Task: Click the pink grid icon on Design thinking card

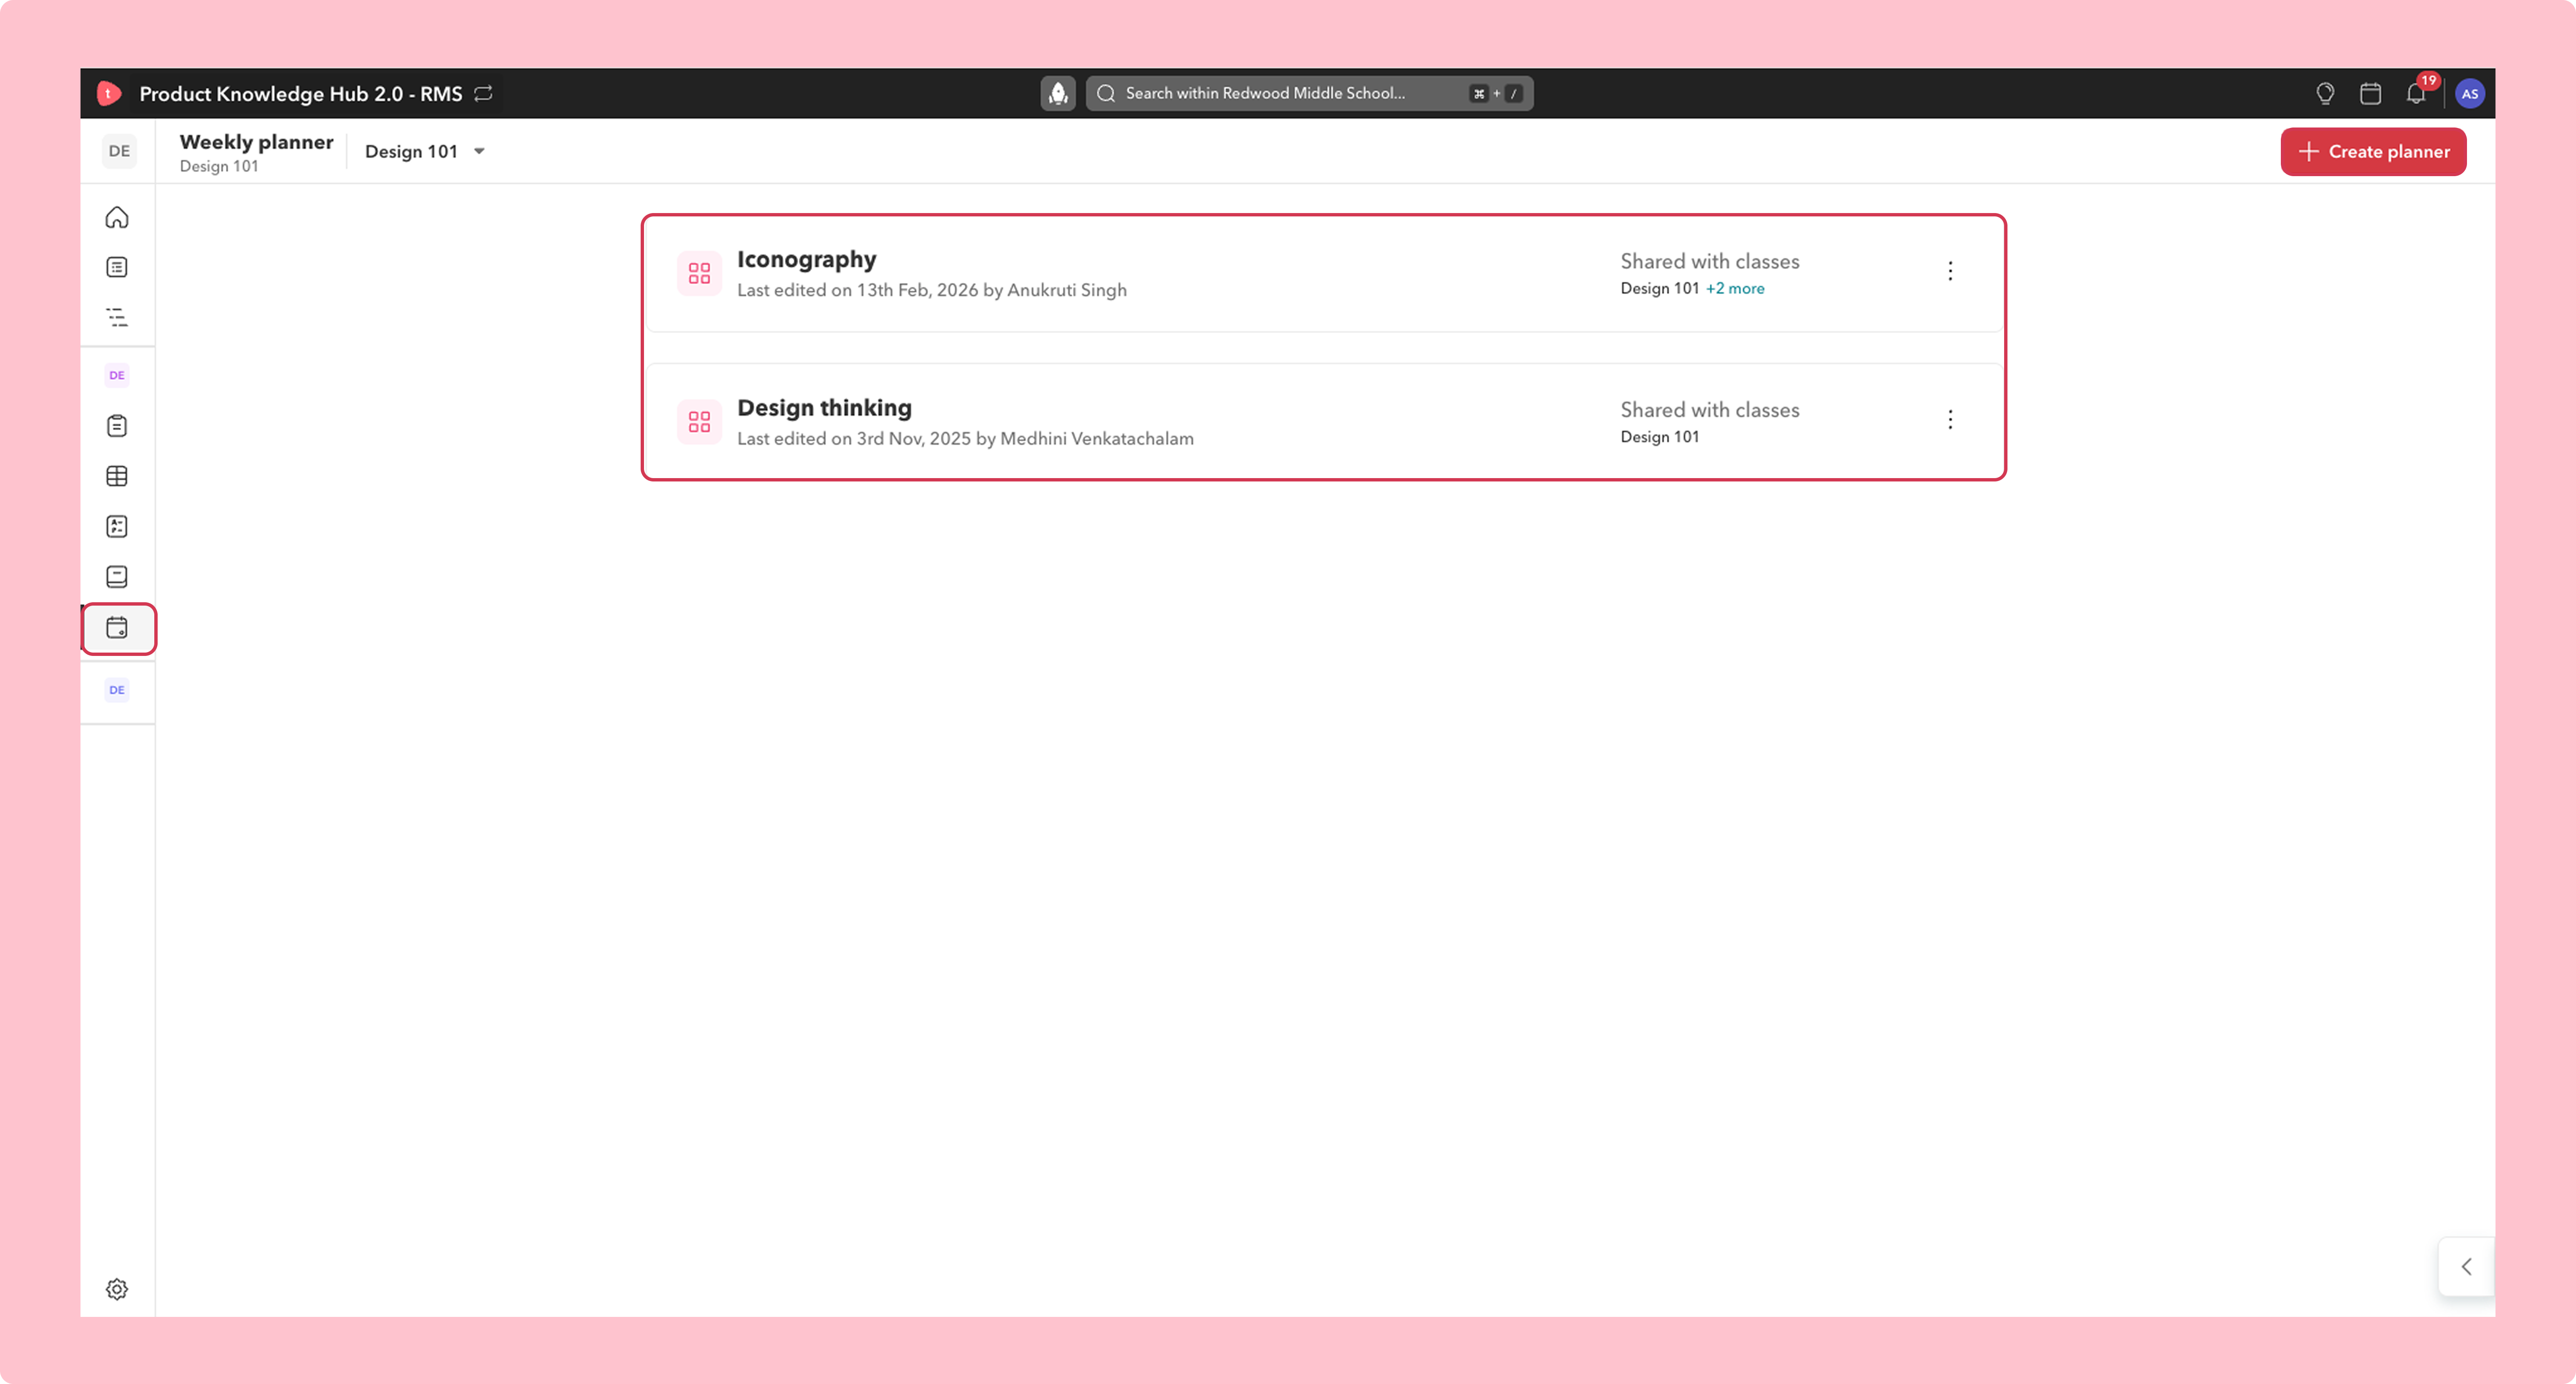Action: click(699, 422)
